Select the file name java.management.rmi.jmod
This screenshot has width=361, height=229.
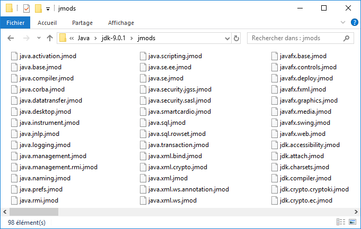pos(58,167)
